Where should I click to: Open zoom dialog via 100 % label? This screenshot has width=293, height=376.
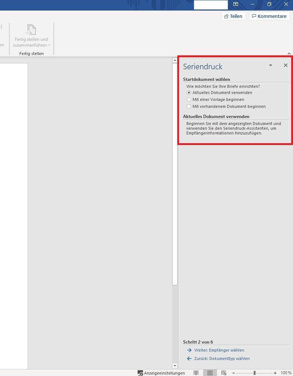(286, 373)
